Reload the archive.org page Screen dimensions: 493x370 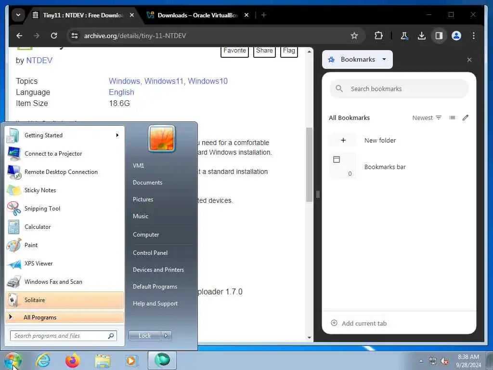[54, 36]
